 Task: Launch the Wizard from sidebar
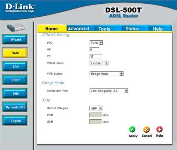coord(15,39)
